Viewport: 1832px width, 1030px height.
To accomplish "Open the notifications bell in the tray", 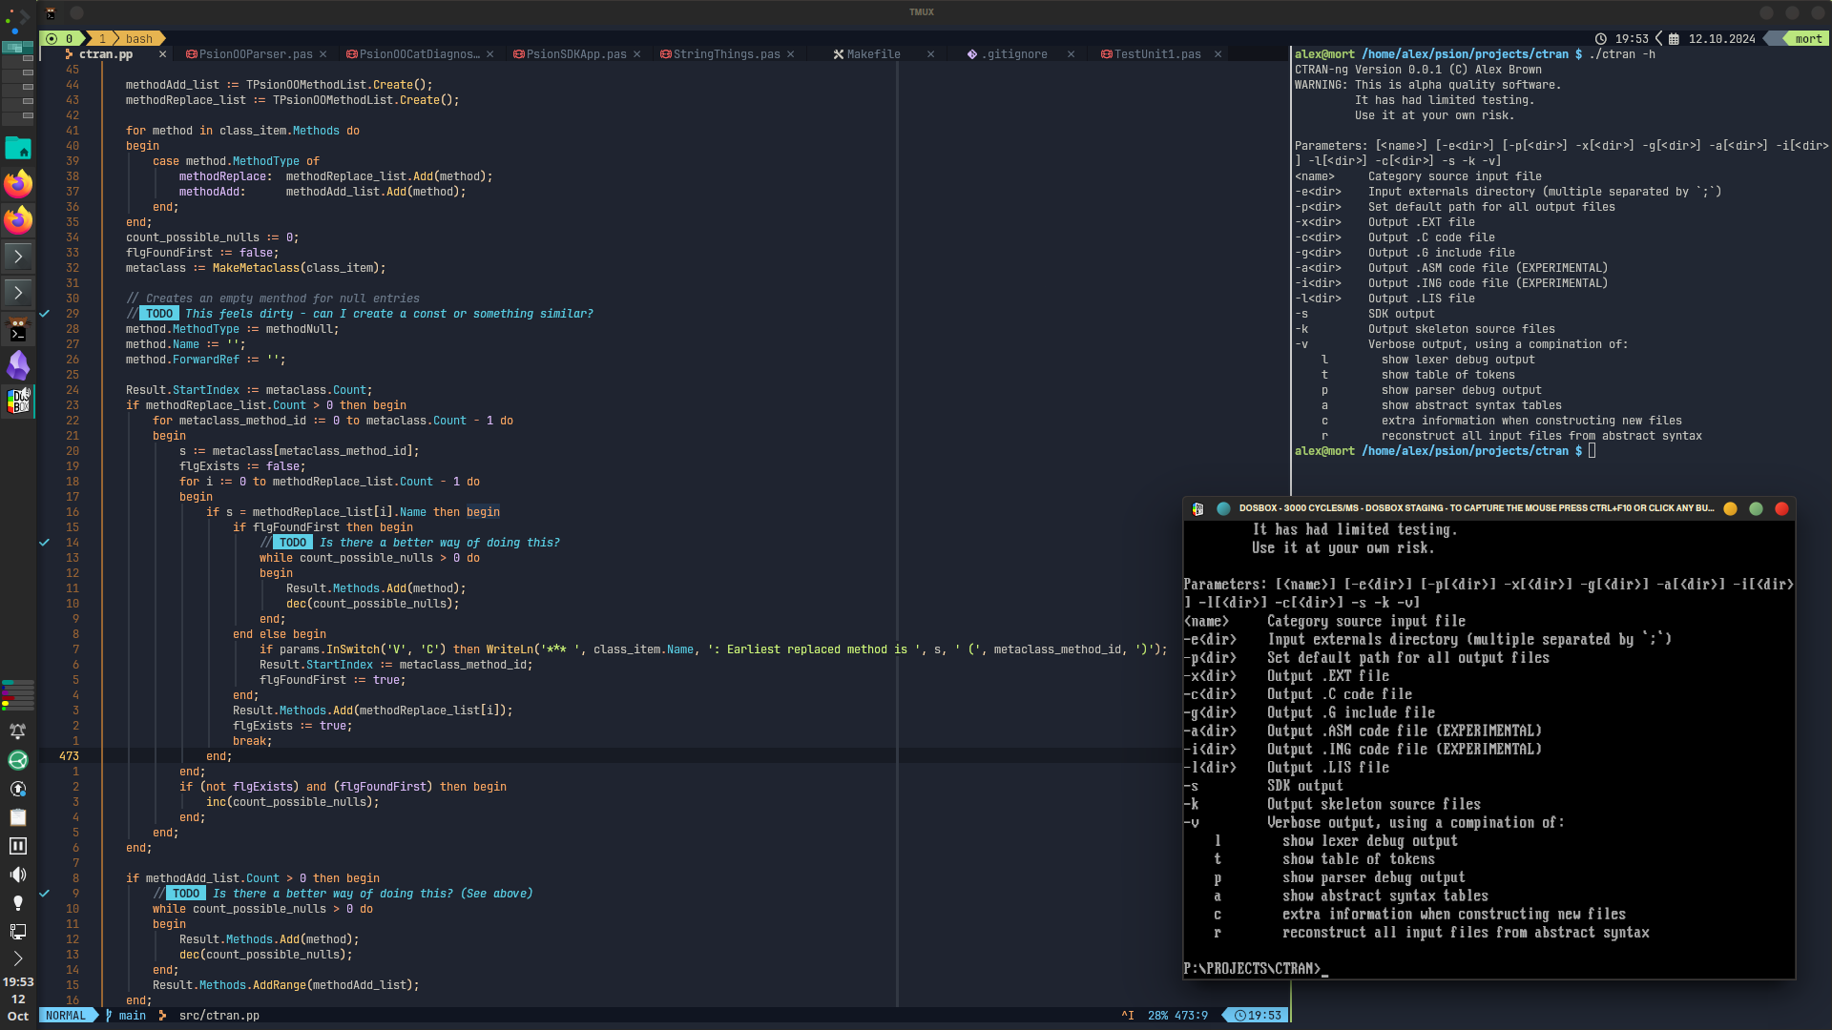I will pyautogui.click(x=17, y=731).
